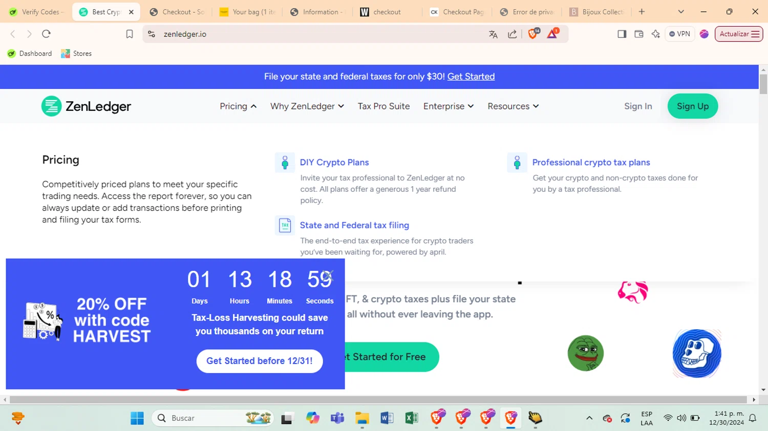The width and height of the screenshot is (768, 431).
Task: Click the State and Federal tax filing icon
Action: [x=285, y=225]
